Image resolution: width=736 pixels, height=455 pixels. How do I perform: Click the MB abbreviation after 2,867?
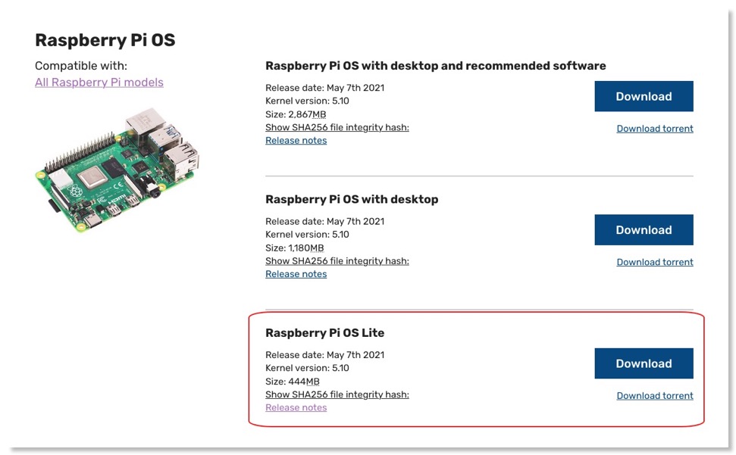319,114
